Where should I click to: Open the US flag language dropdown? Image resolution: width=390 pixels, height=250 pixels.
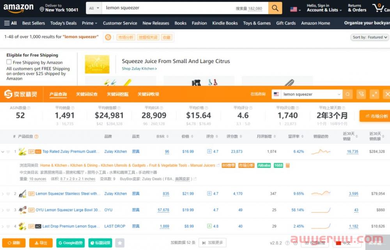tap(296, 9)
